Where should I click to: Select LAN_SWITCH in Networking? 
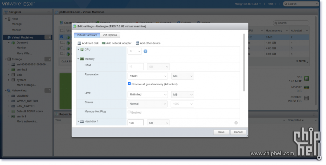point(26,106)
